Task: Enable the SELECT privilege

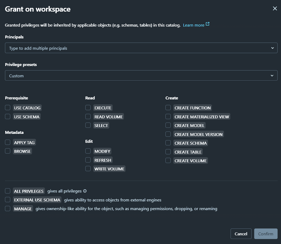Action: click(x=88, y=125)
